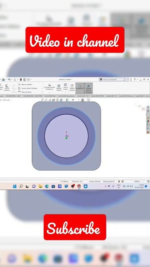This screenshot has width=150, height=267.
Task: Open the SolidCAM AFRM tab
Action: (x=97, y=96)
